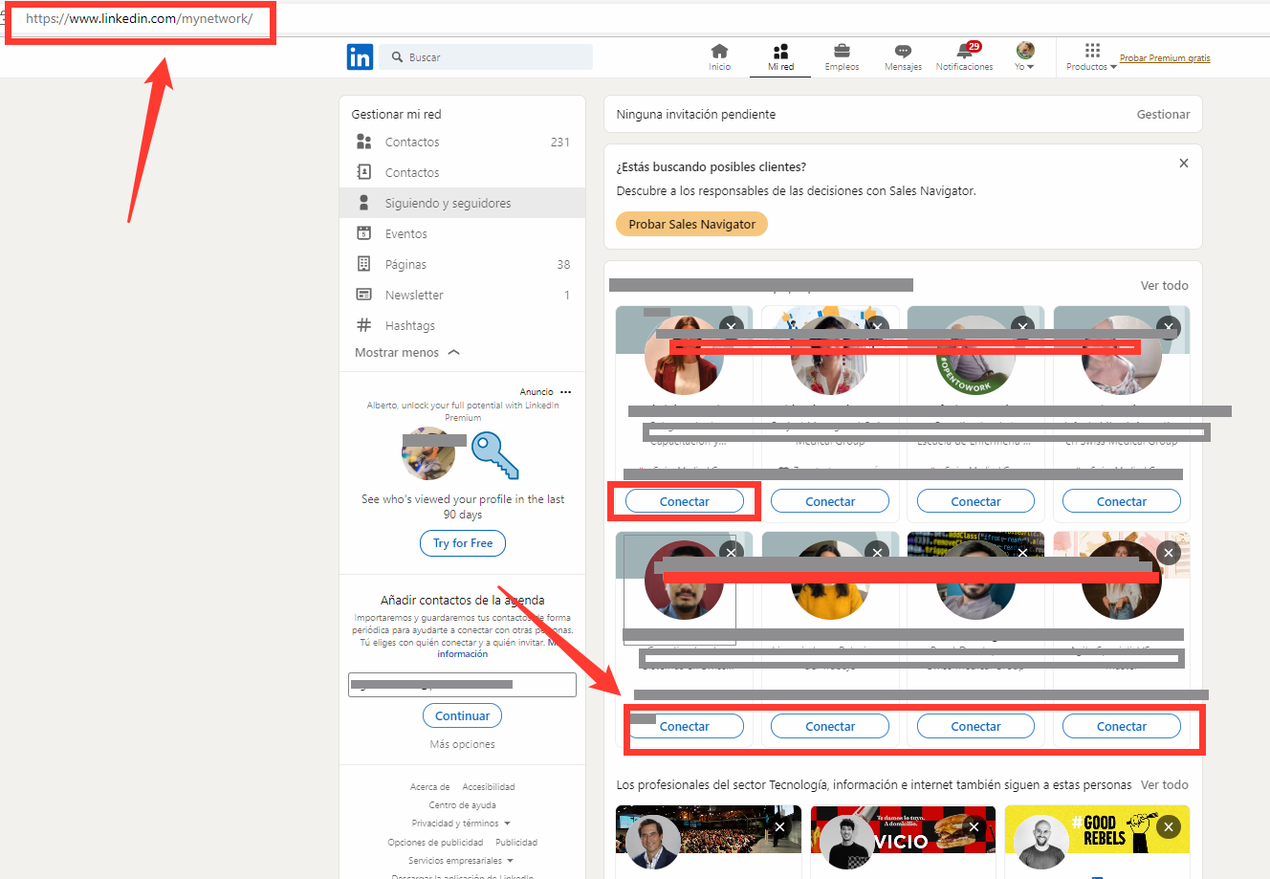Close the Sales Navigator promo card

(1184, 164)
